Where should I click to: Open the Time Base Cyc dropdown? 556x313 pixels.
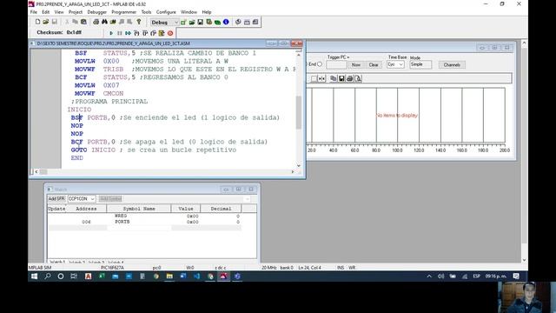click(395, 64)
